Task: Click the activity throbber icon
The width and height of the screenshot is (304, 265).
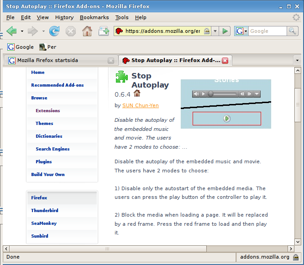Action: tap(296, 17)
